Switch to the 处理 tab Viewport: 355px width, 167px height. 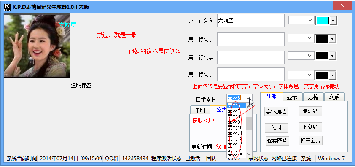coord(271,97)
